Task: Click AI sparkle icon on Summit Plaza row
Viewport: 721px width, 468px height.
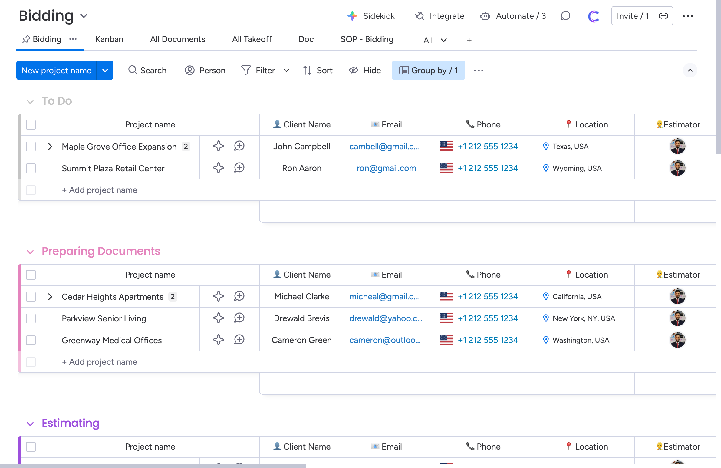Action: pos(218,168)
